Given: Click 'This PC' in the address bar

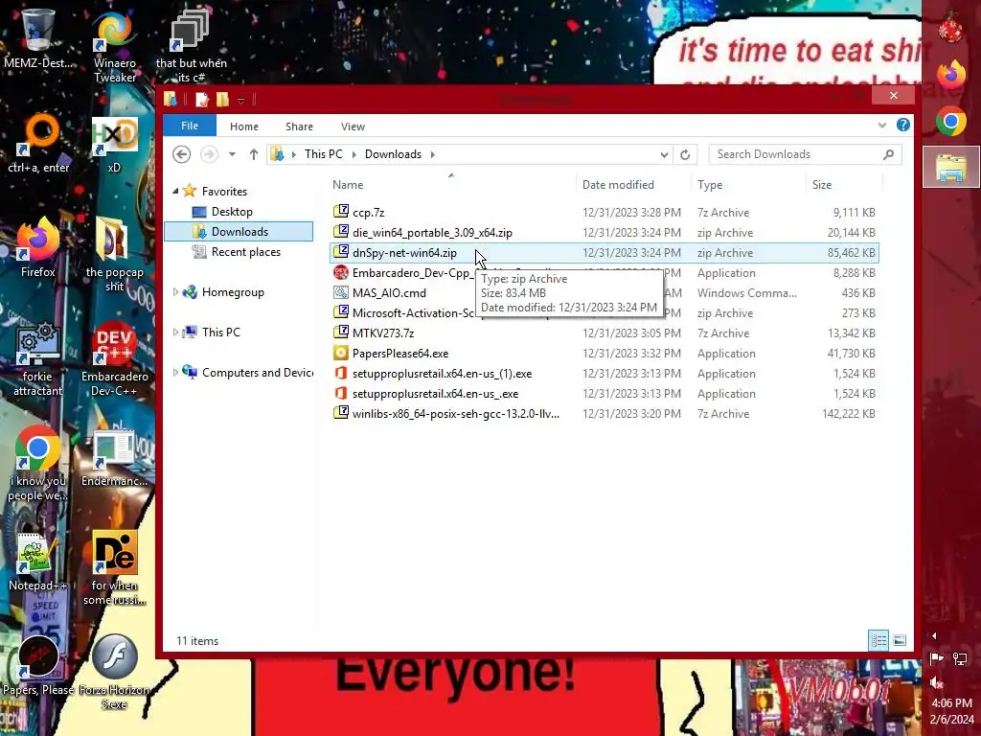Looking at the screenshot, I should (x=324, y=154).
